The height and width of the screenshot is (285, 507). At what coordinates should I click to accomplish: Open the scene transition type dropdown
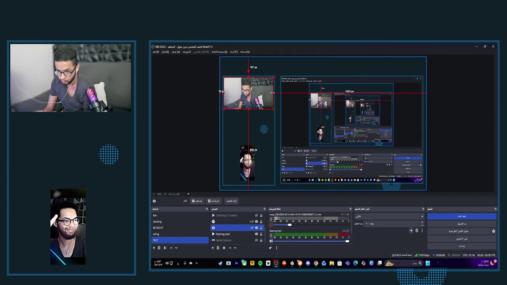[x=389, y=216]
